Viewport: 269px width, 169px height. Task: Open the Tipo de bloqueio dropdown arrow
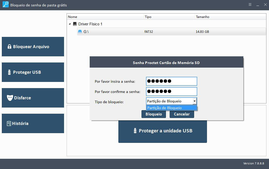pos(194,101)
